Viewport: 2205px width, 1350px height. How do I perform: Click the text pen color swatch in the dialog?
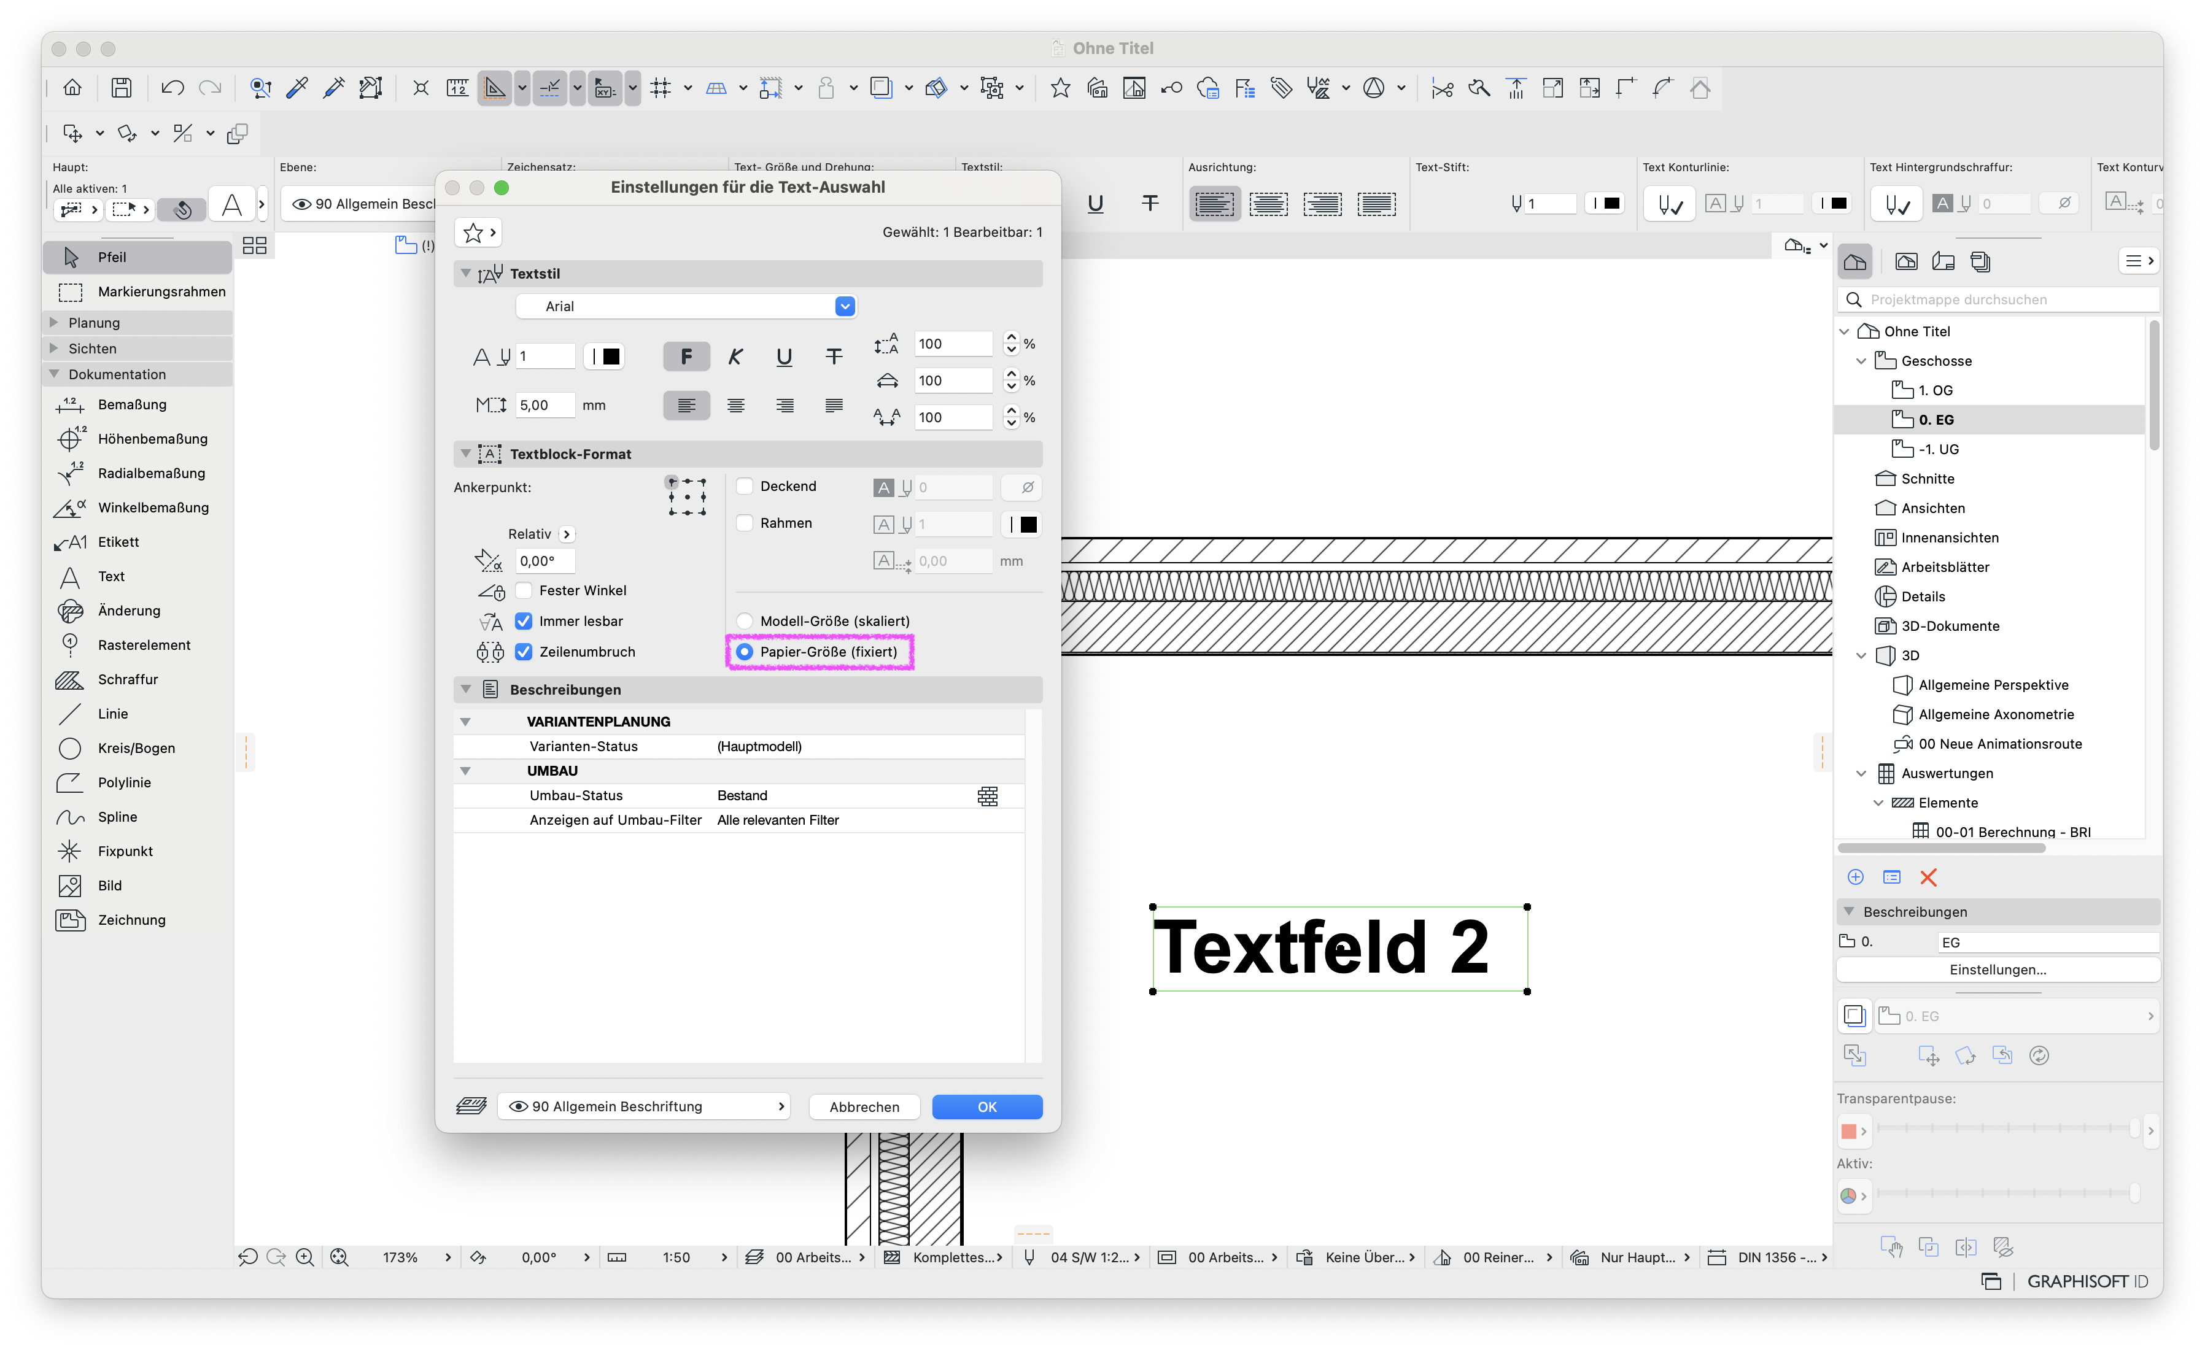(605, 357)
